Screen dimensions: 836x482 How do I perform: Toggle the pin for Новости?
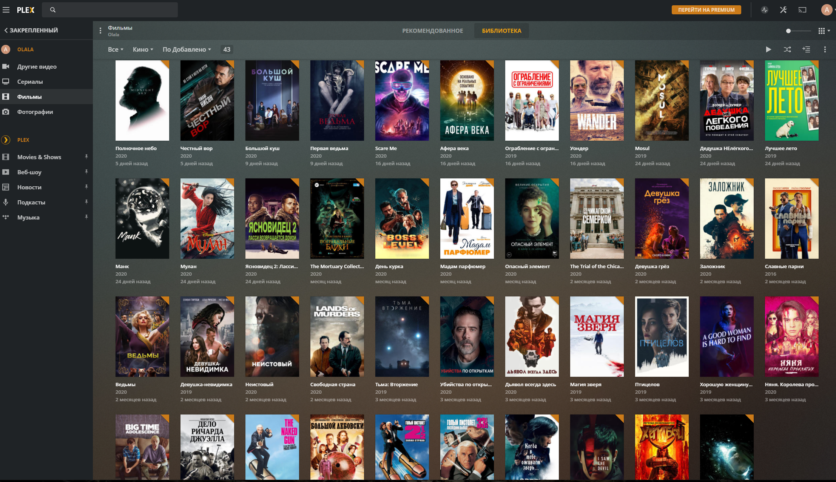(x=86, y=187)
